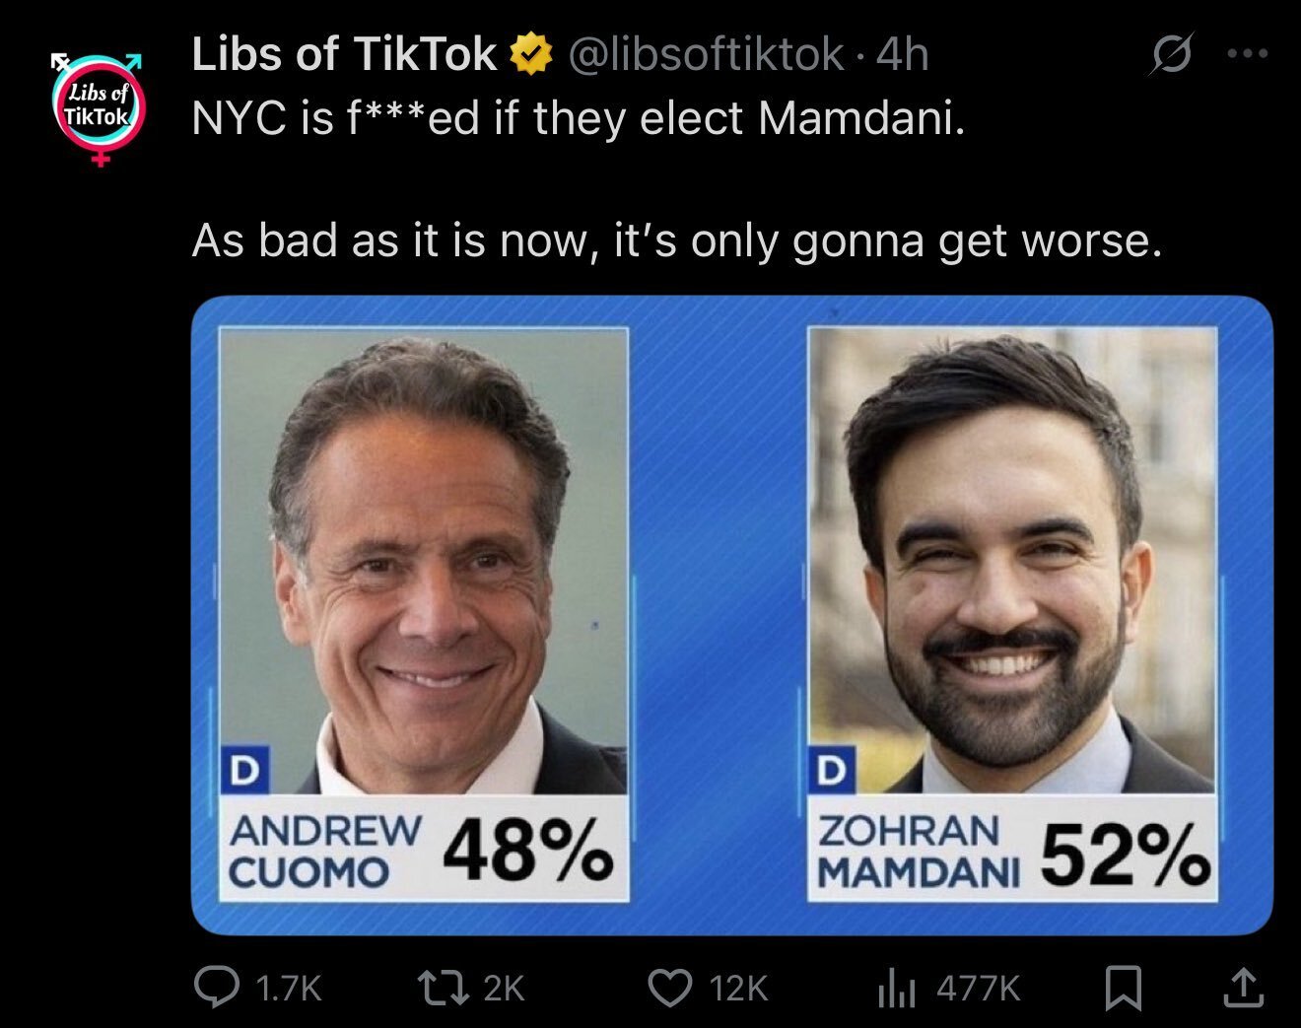Open the 4h timestamp link
Image resolution: width=1301 pixels, height=1028 pixels.
(902, 55)
